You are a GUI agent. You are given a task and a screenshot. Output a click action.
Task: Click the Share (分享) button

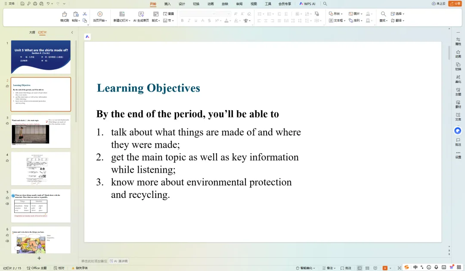point(455,3)
